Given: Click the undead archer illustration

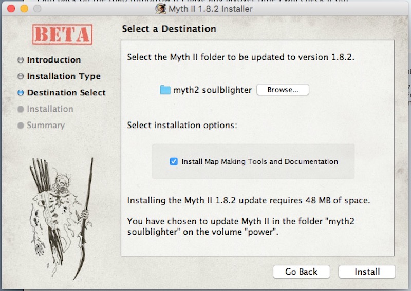Looking at the screenshot, I should tap(62, 218).
